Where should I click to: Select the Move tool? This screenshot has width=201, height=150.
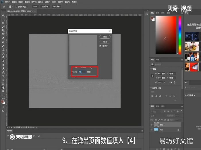[3, 15]
